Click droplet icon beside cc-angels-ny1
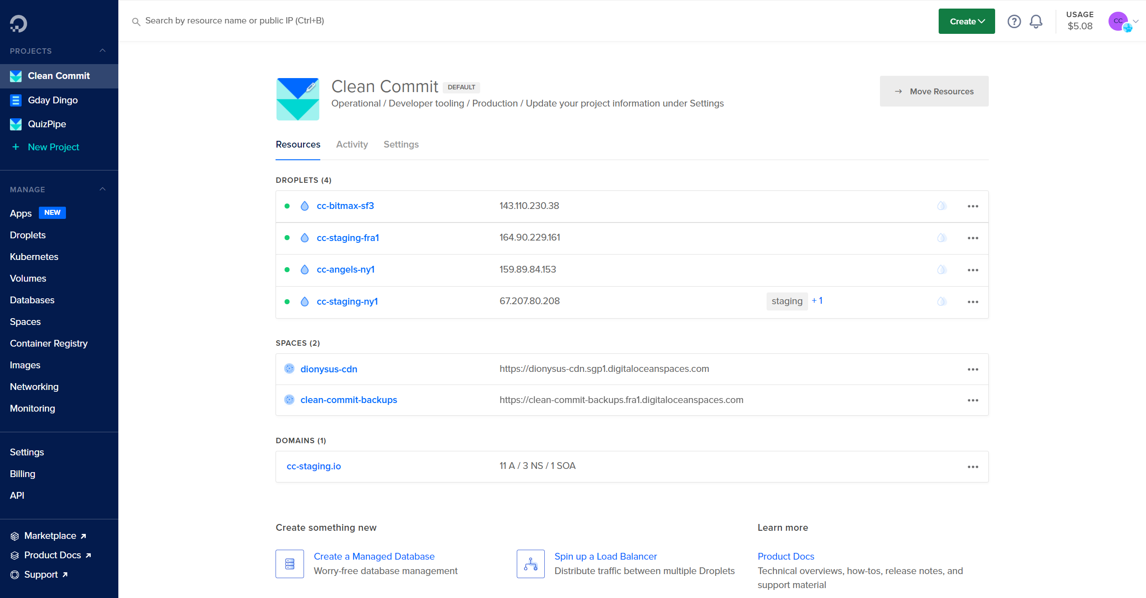The height and width of the screenshot is (598, 1146). tap(305, 269)
